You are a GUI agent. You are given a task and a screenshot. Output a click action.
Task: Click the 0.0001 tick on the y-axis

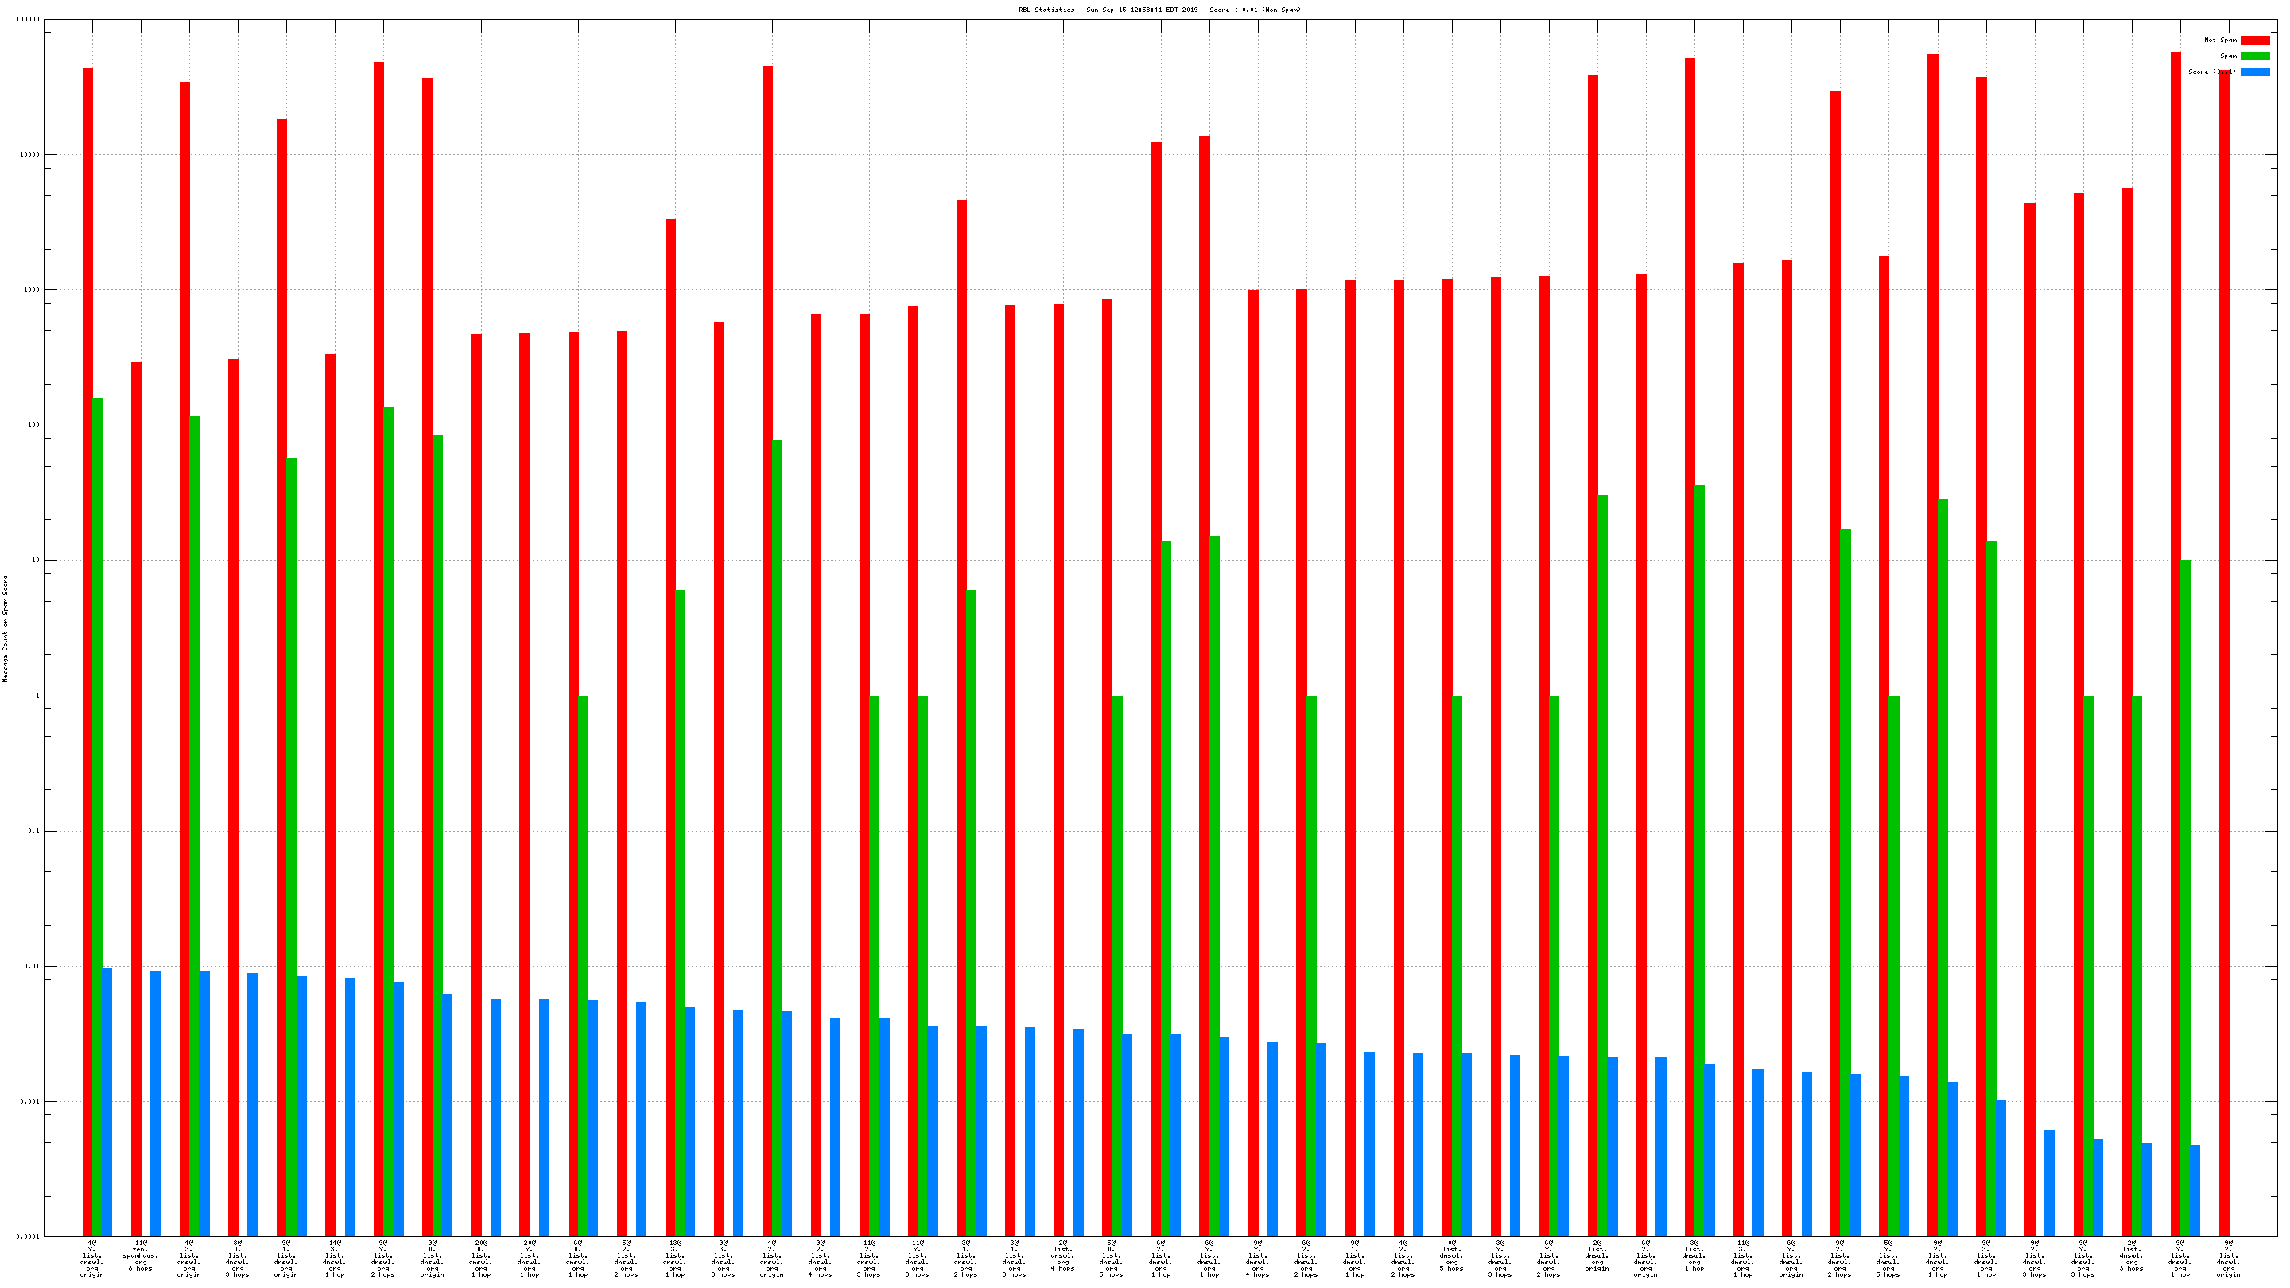pyautogui.click(x=29, y=1236)
